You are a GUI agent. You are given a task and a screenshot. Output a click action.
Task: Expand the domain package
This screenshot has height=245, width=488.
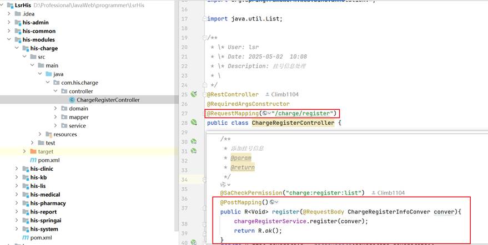[56, 109]
